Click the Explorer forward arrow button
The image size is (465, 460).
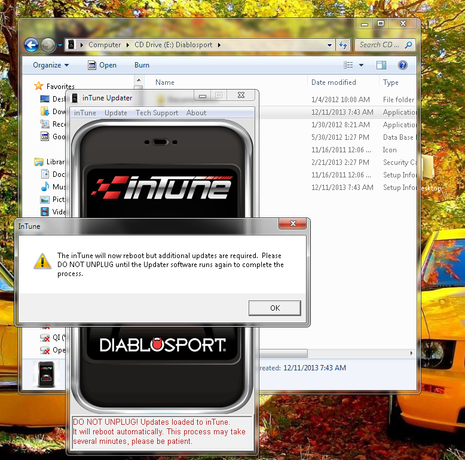tap(48, 45)
